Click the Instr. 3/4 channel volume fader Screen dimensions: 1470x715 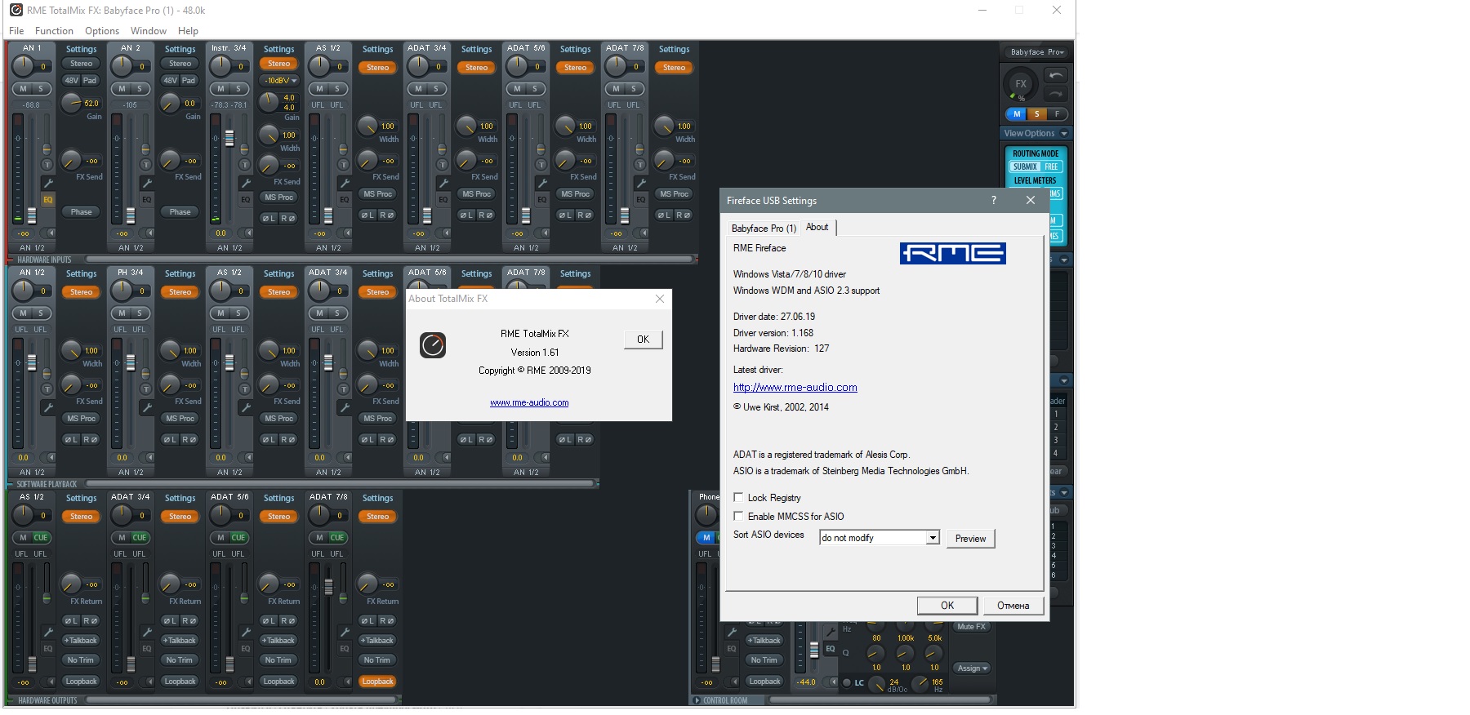click(229, 138)
